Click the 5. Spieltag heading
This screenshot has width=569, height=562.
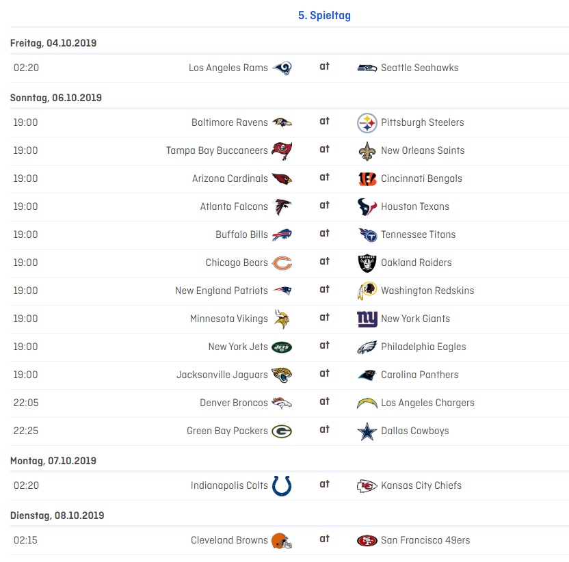324,16
